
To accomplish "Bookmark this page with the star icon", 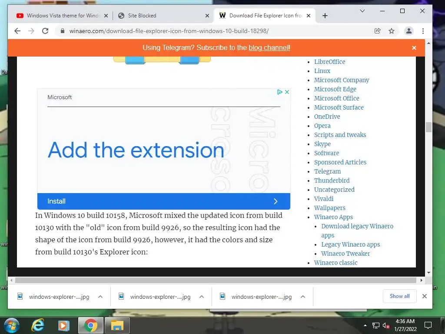I will (392, 31).
